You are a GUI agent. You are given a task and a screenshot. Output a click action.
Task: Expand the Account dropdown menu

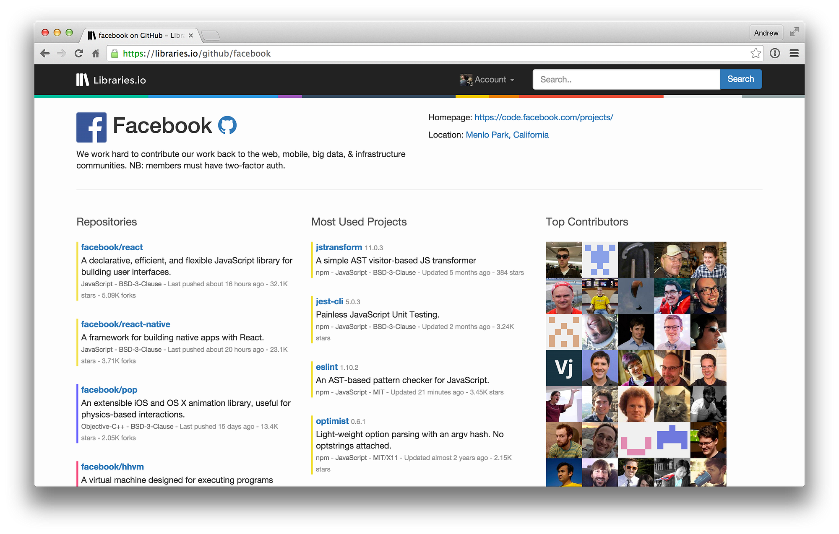point(488,80)
